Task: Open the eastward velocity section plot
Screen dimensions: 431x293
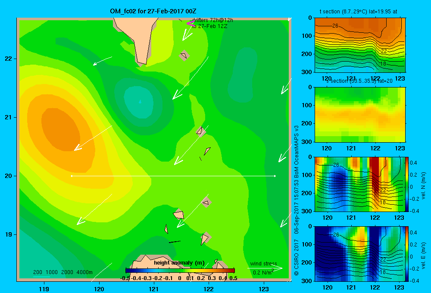Action: click(x=360, y=254)
